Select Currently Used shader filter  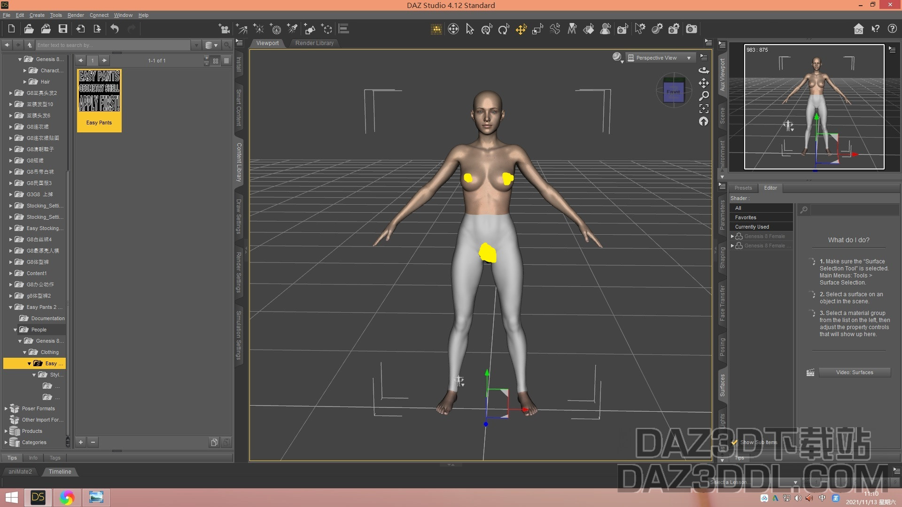coord(761,227)
